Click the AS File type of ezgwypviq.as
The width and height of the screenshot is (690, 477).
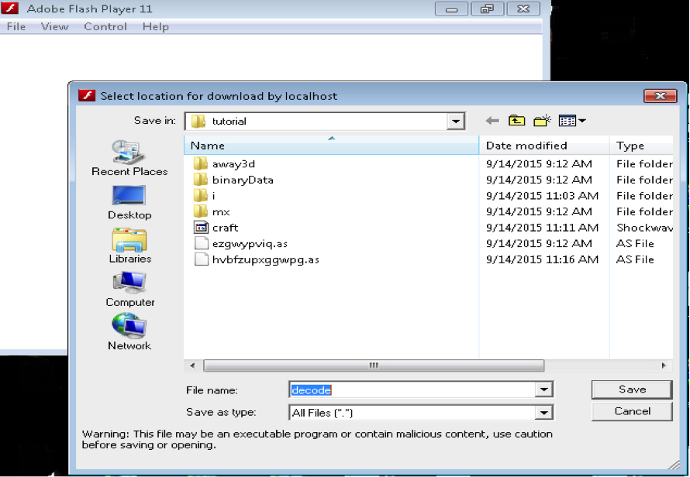(635, 244)
